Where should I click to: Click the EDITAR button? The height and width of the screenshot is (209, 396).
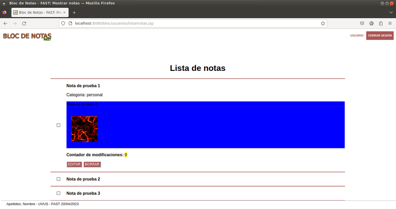(74, 164)
